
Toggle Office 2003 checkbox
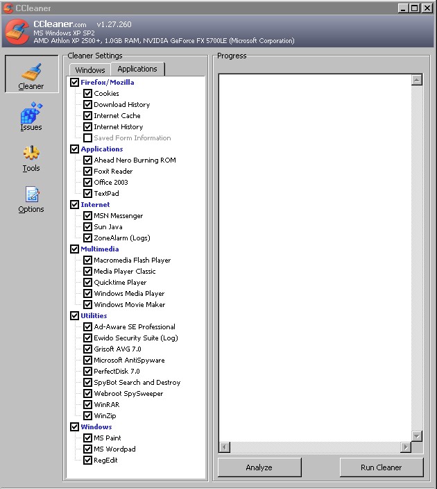87,182
